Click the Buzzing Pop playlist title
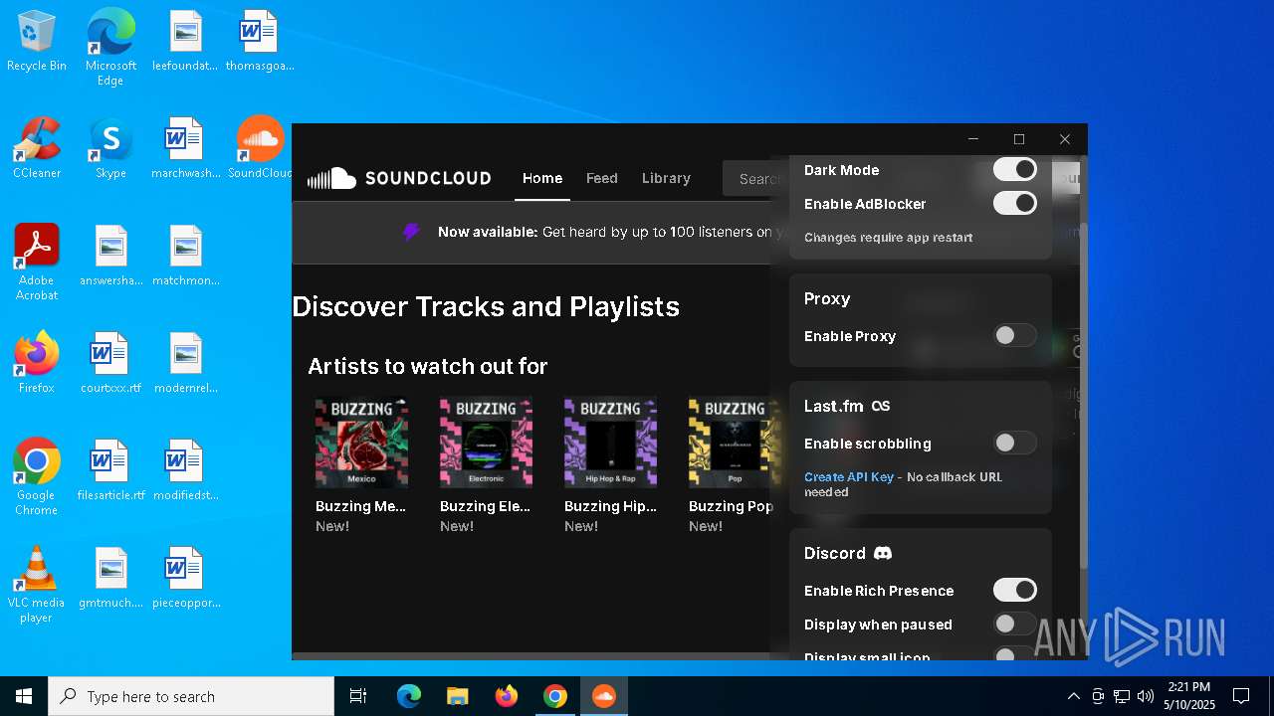The width and height of the screenshot is (1274, 716). (x=731, y=506)
